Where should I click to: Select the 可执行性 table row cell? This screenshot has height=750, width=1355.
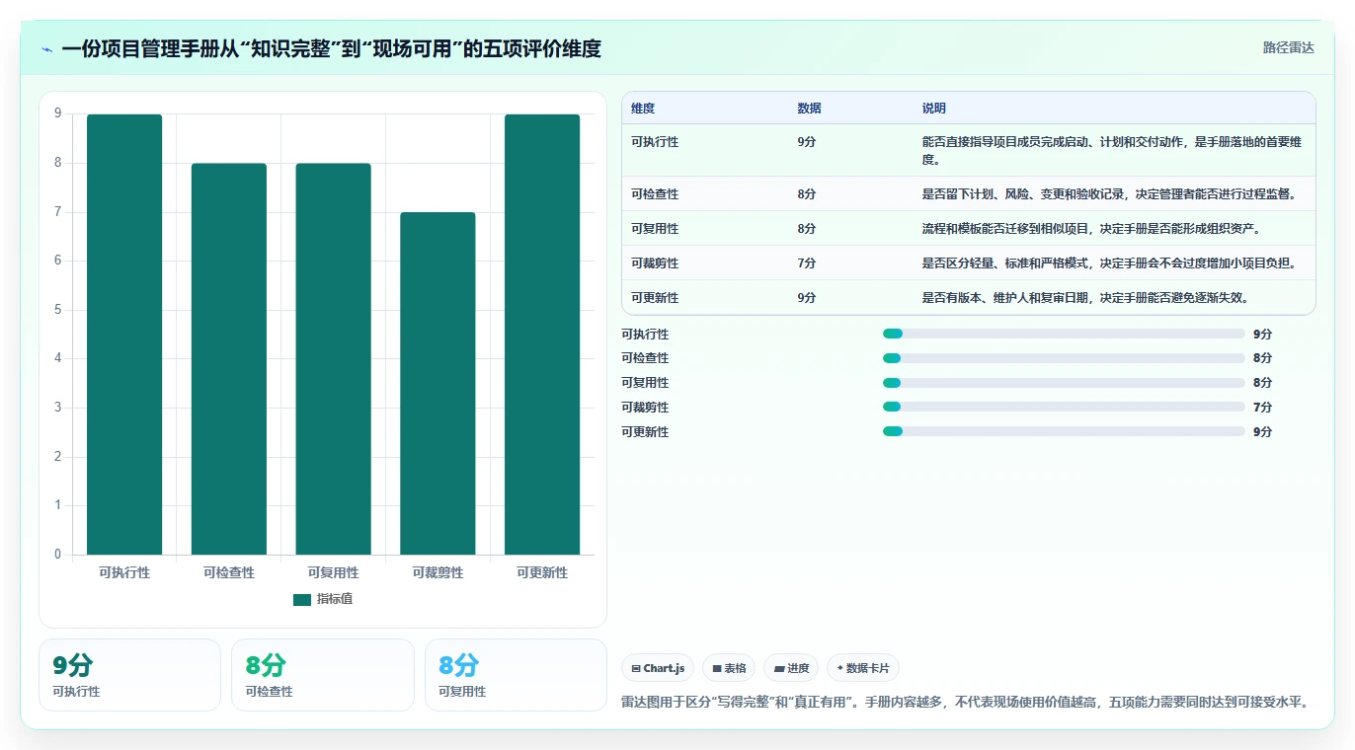tap(655, 142)
